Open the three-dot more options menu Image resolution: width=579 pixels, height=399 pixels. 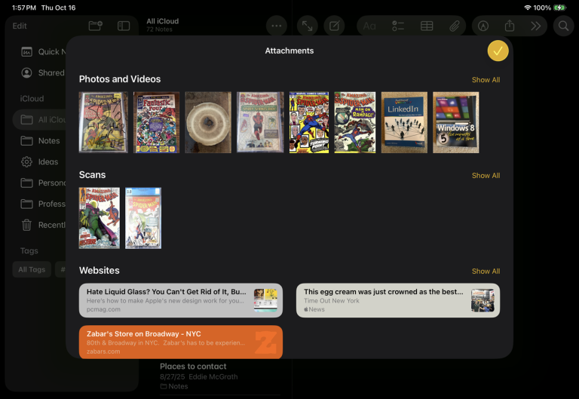277,26
